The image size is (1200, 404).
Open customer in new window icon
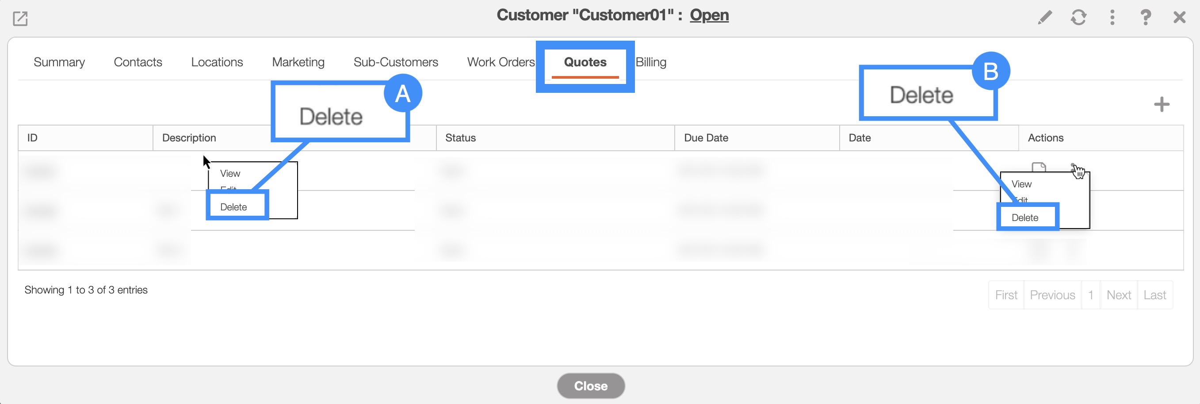click(20, 19)
